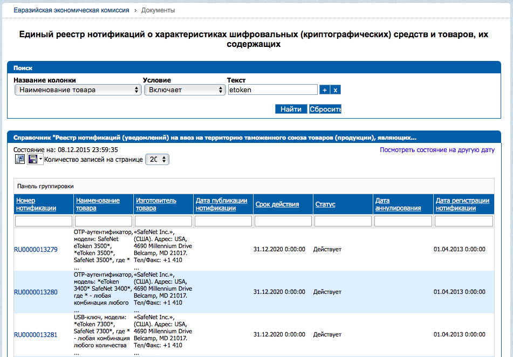Remove the search condition with the x button

point(335,90)
